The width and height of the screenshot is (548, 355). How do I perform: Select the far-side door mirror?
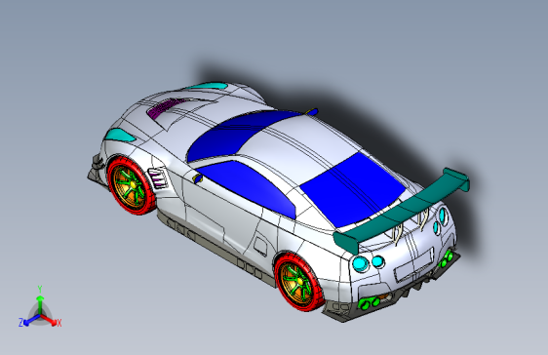tap(312, 112)
